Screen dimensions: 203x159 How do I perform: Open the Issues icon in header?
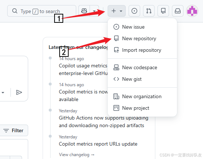(x=134, y=11)
